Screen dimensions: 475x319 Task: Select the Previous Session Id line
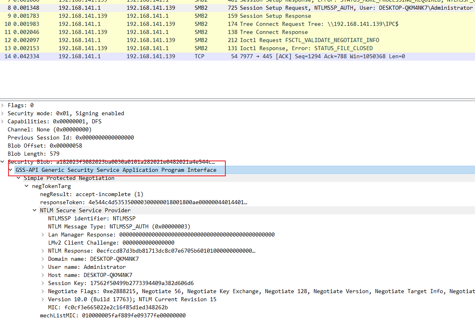[x=70, y=138]
